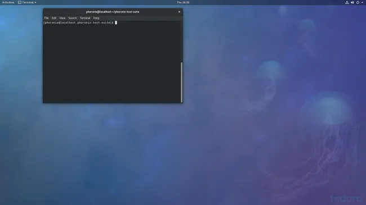
Task: Open the Activities overview
Action: coord(8,2)
